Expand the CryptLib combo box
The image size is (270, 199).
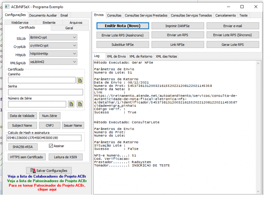tap(53, 45)
